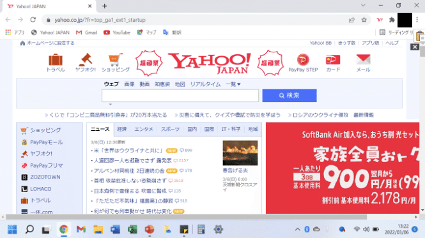
Task: Click the SoftBank Air red advertisement banner
Action: (343, 168)
